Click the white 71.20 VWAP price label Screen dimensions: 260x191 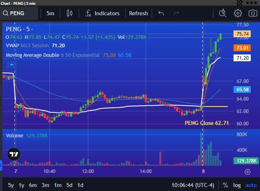coord(242,58)
